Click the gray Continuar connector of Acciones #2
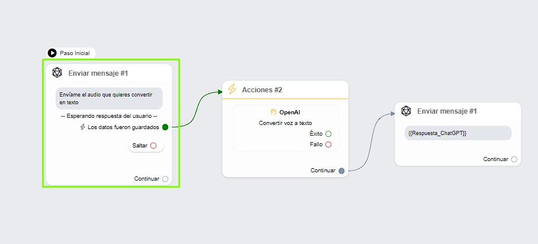 click(341, 171)
